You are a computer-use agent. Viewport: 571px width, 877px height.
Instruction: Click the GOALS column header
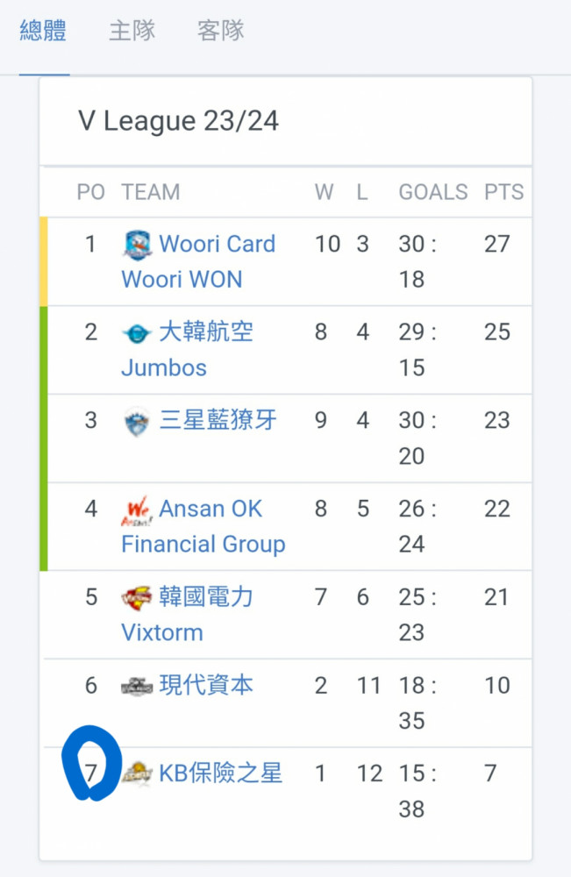pyautogui.click(x=433, y=192)
